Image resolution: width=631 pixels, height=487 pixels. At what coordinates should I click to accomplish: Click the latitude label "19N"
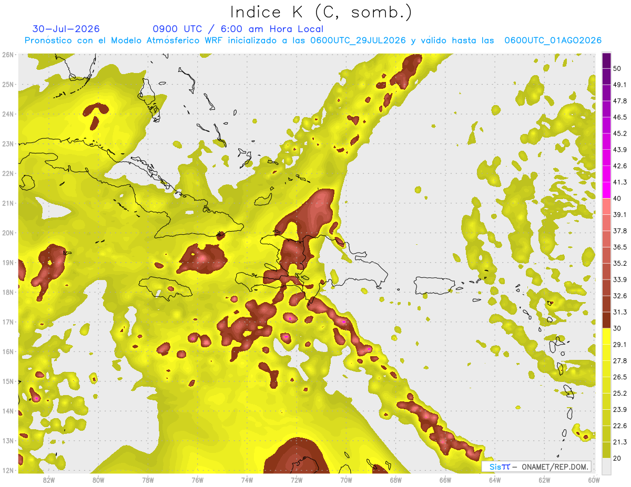click(8, 263)
